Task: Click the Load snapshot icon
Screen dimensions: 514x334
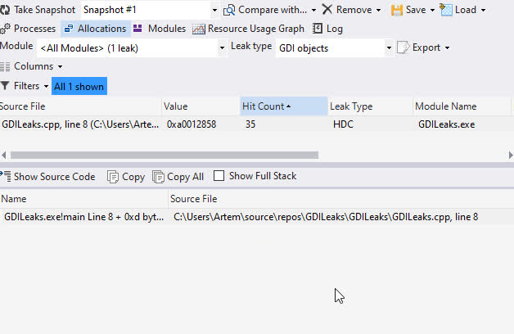Action: [446, 10]
